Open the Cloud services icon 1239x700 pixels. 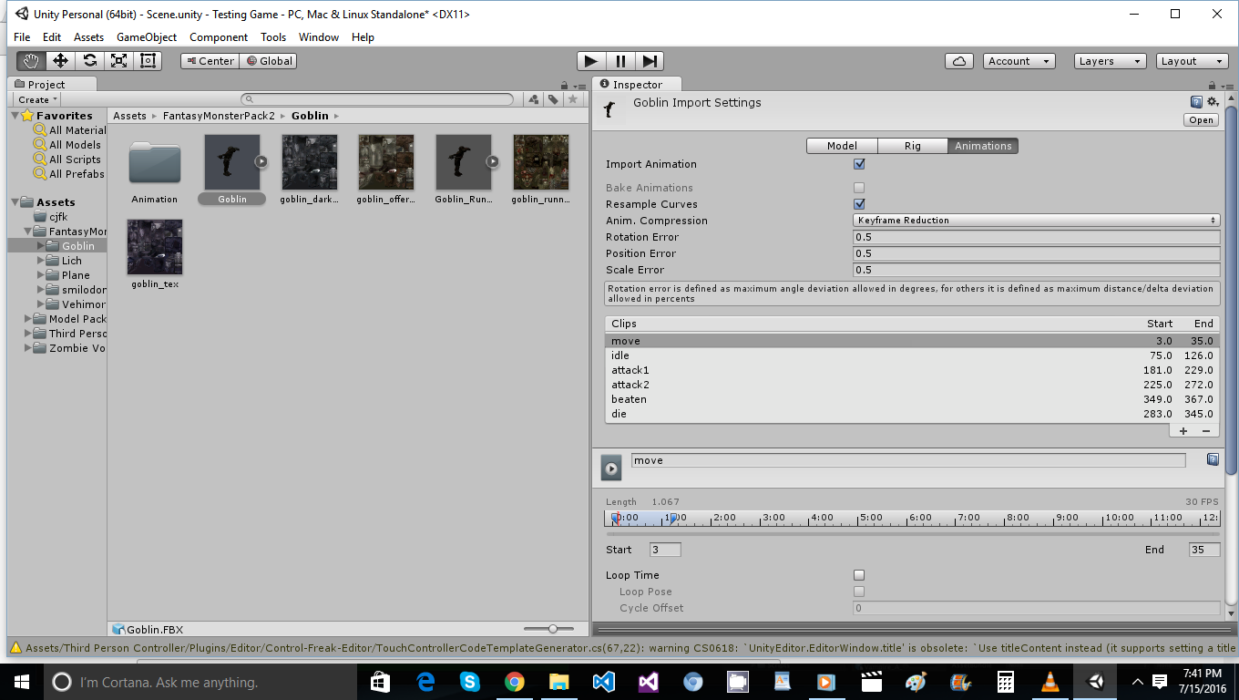[958, 61]
